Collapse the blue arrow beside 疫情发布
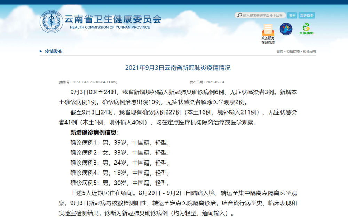 (x=41, y=51)
